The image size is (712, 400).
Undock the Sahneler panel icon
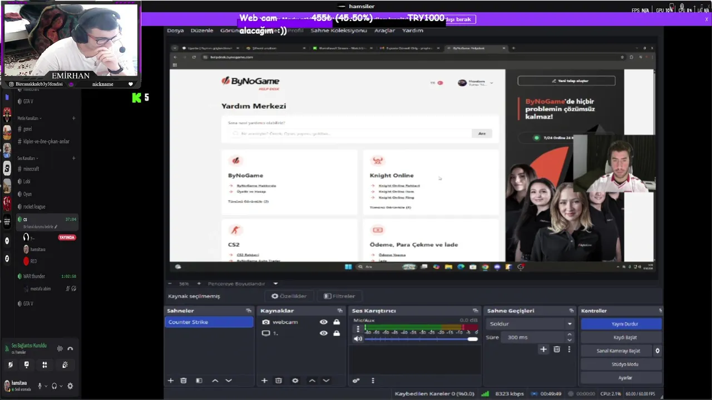(249, 311)
